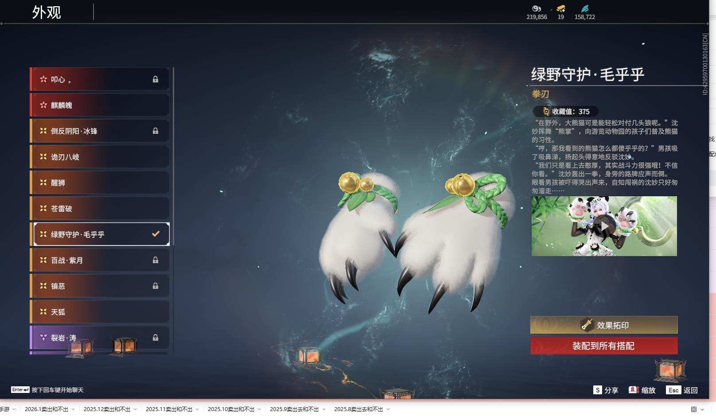716x416 pixels.
Task: Open the dropdown arrow beside 手游 sheet tab
Action: coord(14,409)
